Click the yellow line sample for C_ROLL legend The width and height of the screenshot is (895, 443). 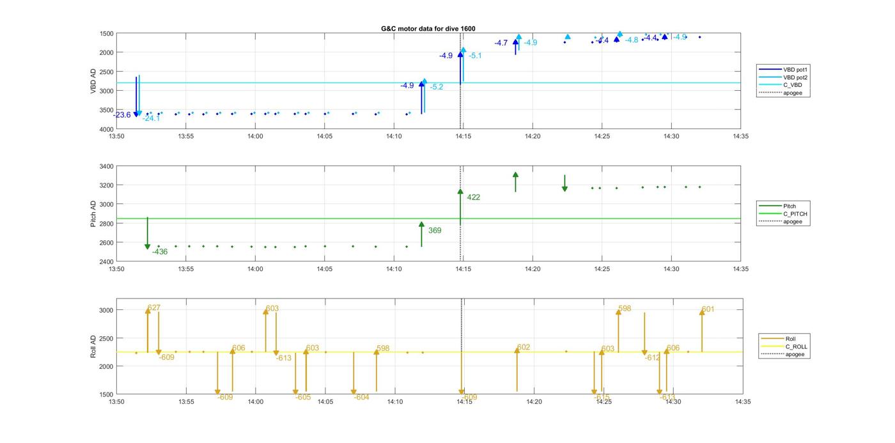[772, 346]
